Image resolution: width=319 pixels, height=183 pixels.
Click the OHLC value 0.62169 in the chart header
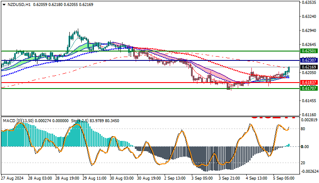[87, 5]
